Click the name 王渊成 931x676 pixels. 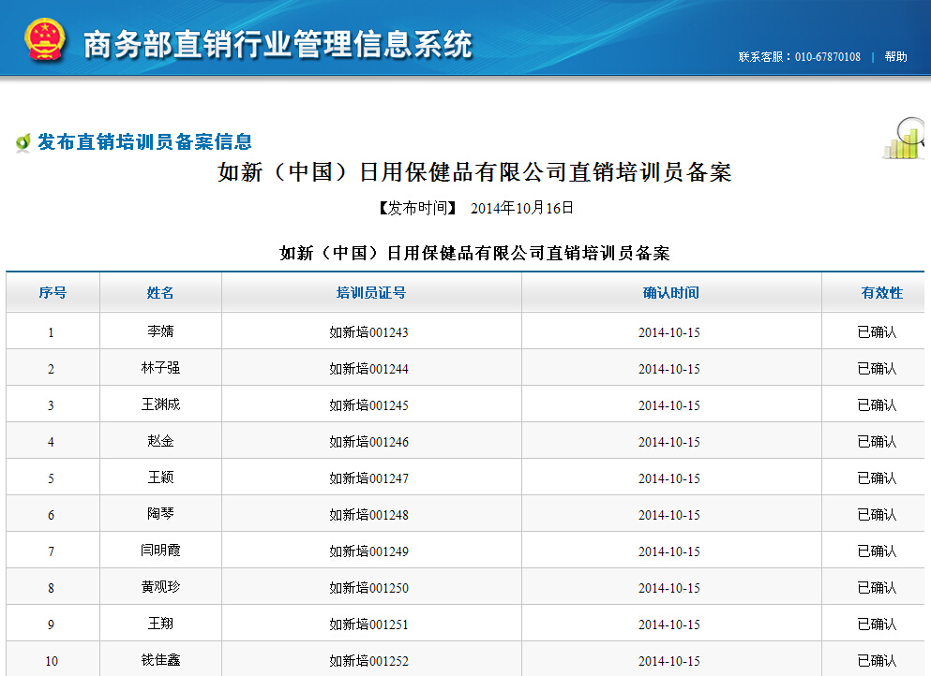click(x=160, y=404)
